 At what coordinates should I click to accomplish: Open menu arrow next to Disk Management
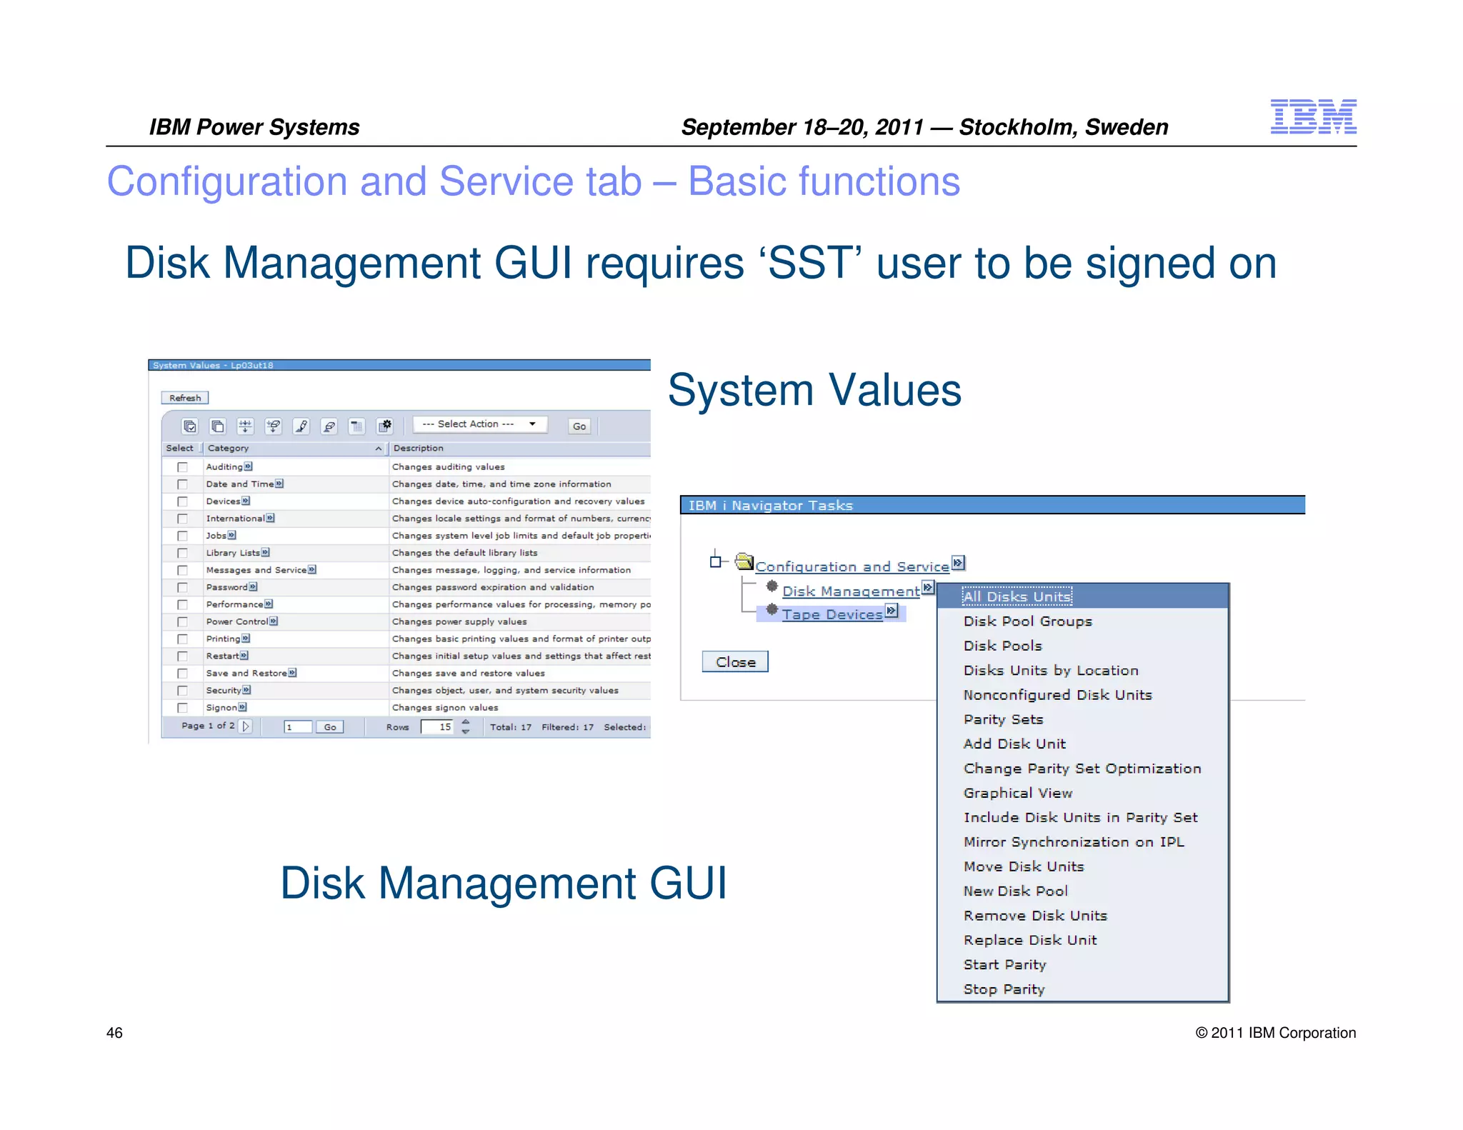click(x=928, y=587)
